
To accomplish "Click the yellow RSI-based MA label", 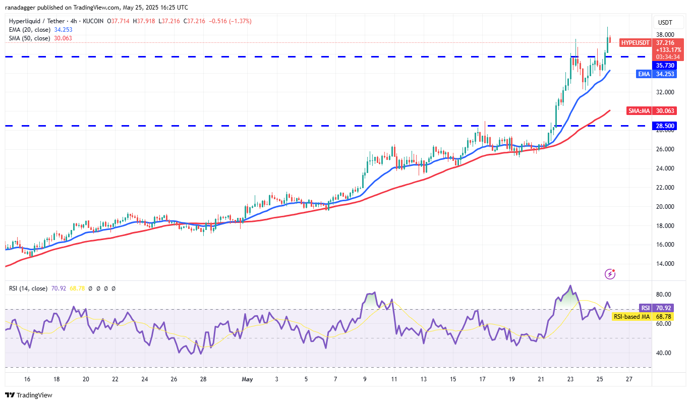I will pyautogui.click(x=630, y=317).
